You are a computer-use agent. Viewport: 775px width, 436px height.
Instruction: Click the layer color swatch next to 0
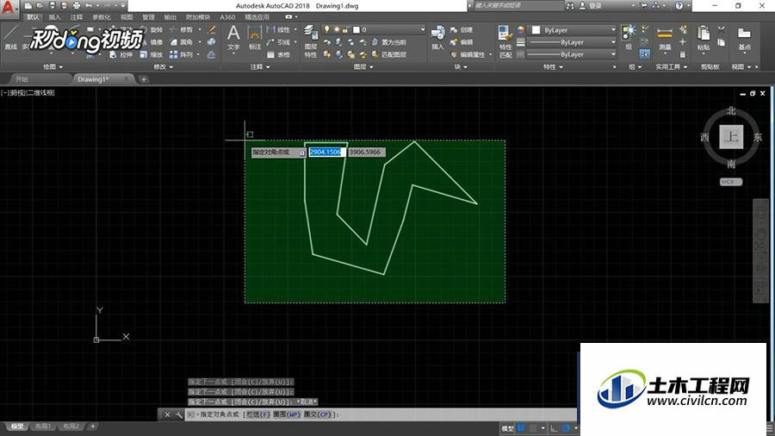click(356, 29)
